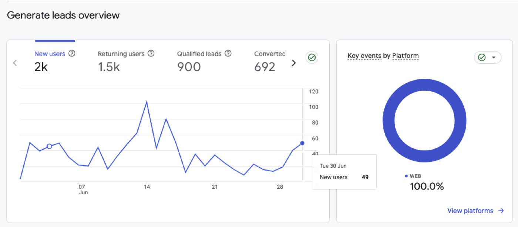This screenshot has width=518, height=227.
Task: Open help icon next to New users
Action: click(72, 53)
